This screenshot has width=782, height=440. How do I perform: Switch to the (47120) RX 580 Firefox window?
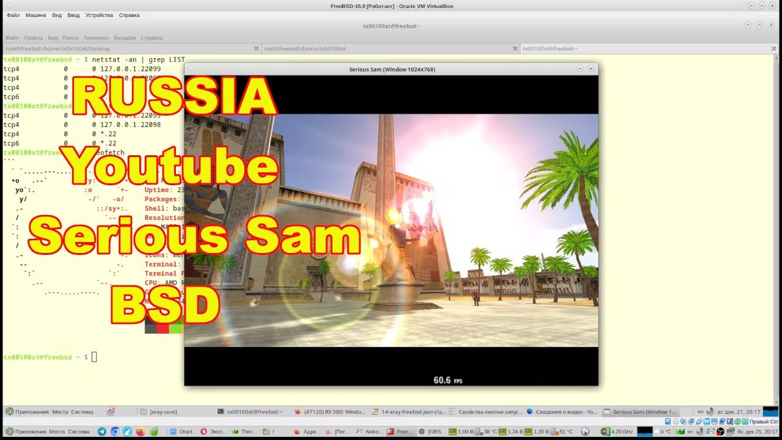pyautogui.click(x=331, y=412)
